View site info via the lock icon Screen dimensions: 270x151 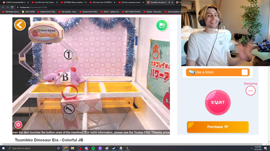click(18, 8)
